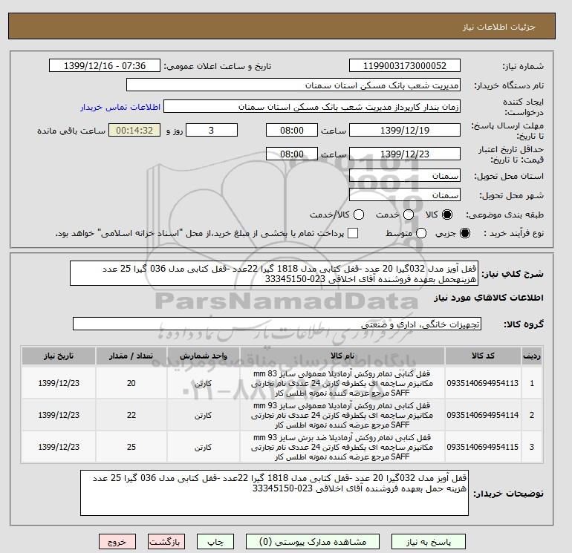Click the اطلاعات کالاهای مورد نیاز heading
572x553 pixels.
pyautogui.click(x=489, y=298)
